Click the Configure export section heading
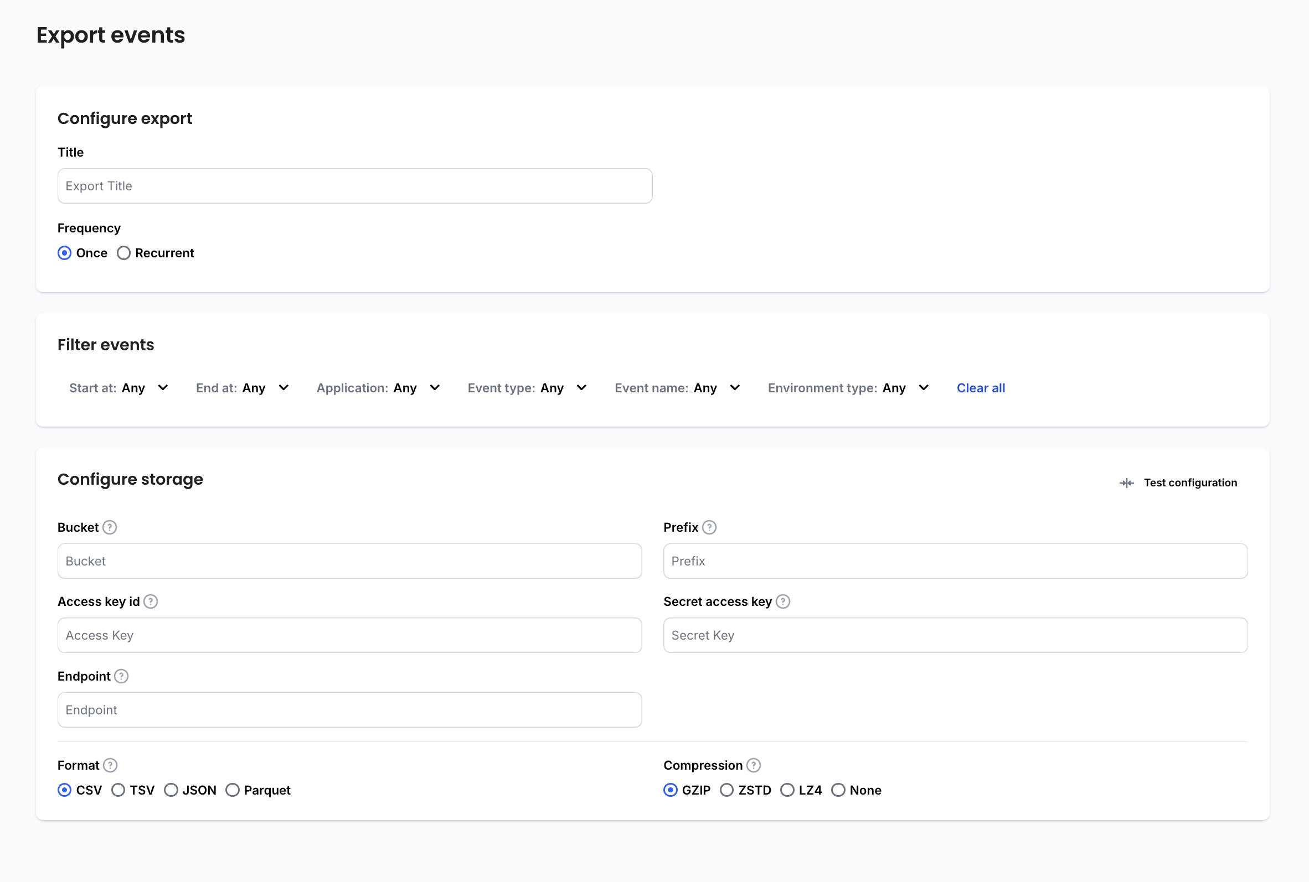This screenshot has width=1309, height=882. (125, 118)
